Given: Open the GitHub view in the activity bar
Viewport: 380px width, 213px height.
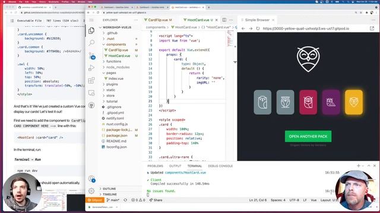Looking at the screenshot, I should pyautogui.click(x=91, y=105).
